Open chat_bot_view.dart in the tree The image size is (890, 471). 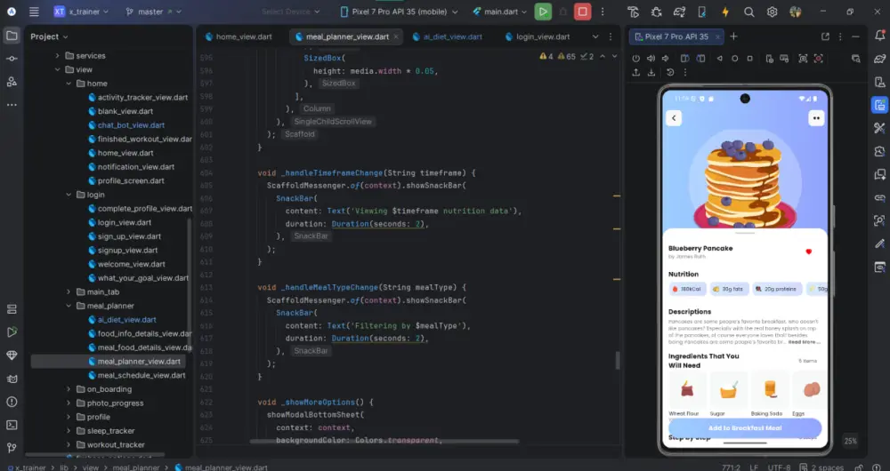pos(131,124)
